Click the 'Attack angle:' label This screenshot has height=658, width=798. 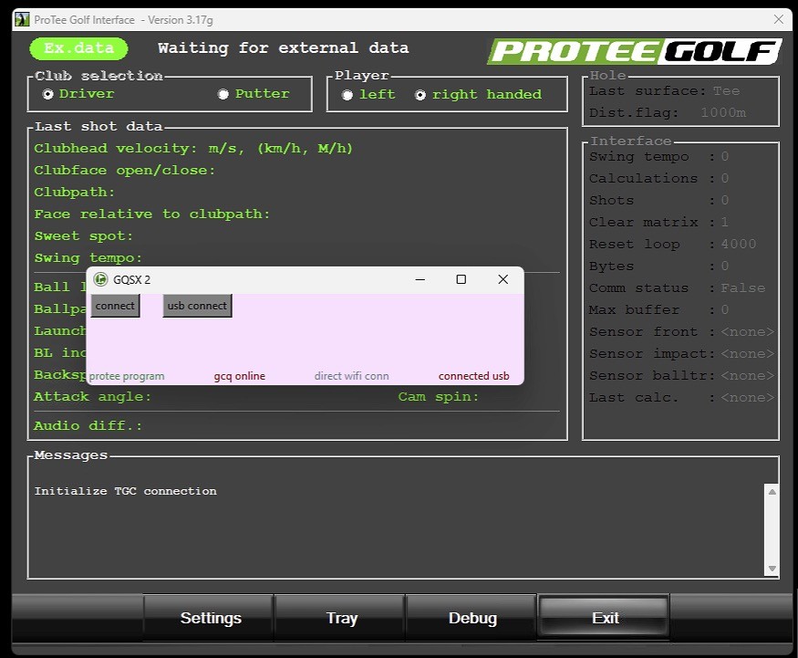93,397
